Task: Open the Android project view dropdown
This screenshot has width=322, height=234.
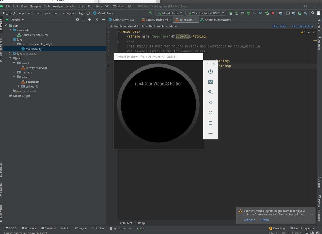Action: click(x=14, y=20)
